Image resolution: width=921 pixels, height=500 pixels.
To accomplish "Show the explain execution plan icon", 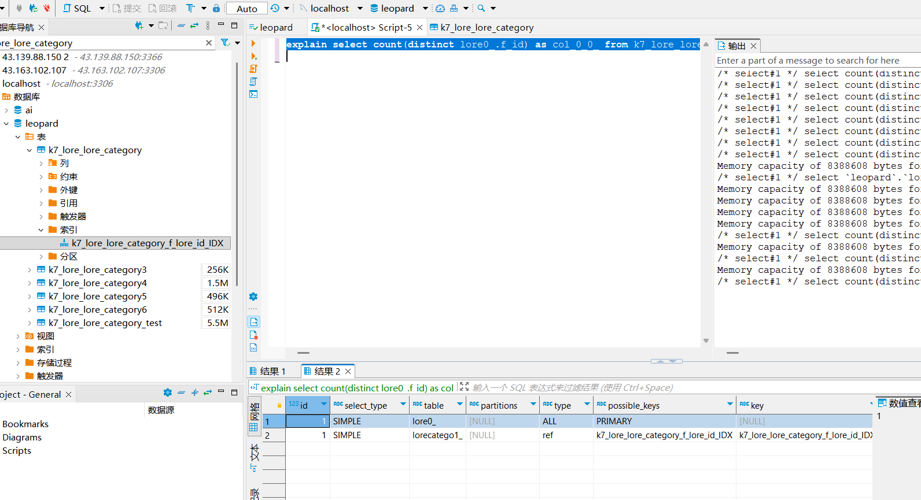I will [253, 82].
